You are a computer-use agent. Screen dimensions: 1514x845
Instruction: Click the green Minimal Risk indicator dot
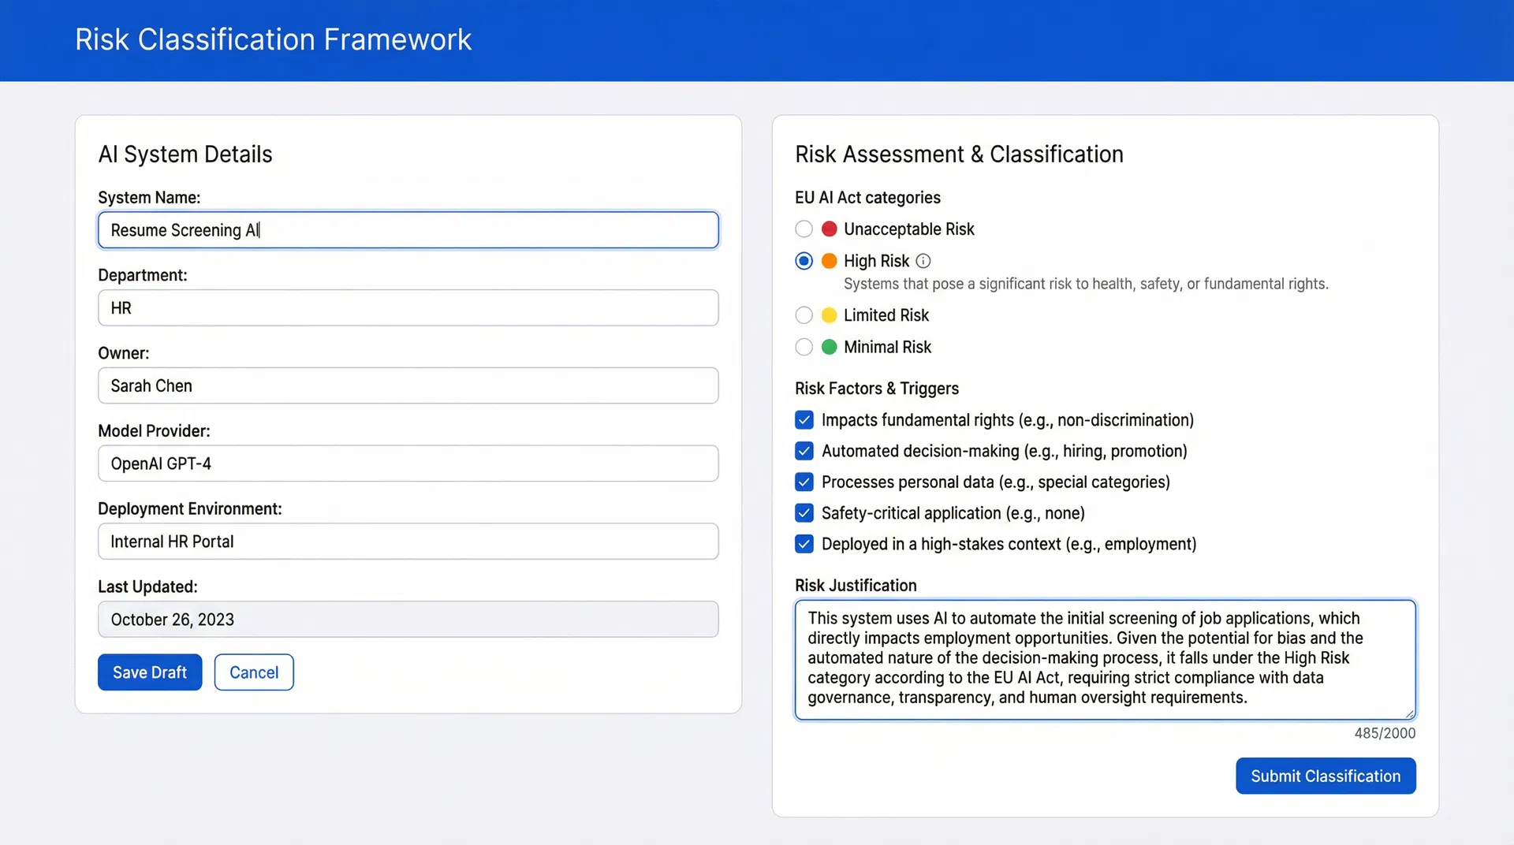[829, 347]
